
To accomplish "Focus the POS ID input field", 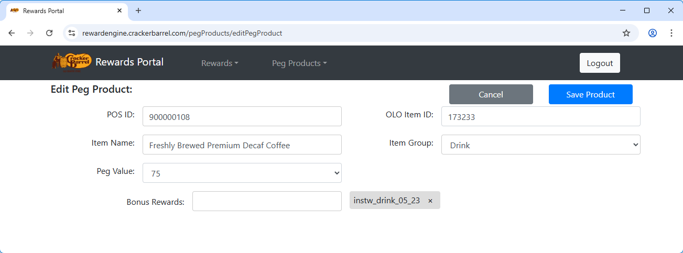I will point(242,117).
